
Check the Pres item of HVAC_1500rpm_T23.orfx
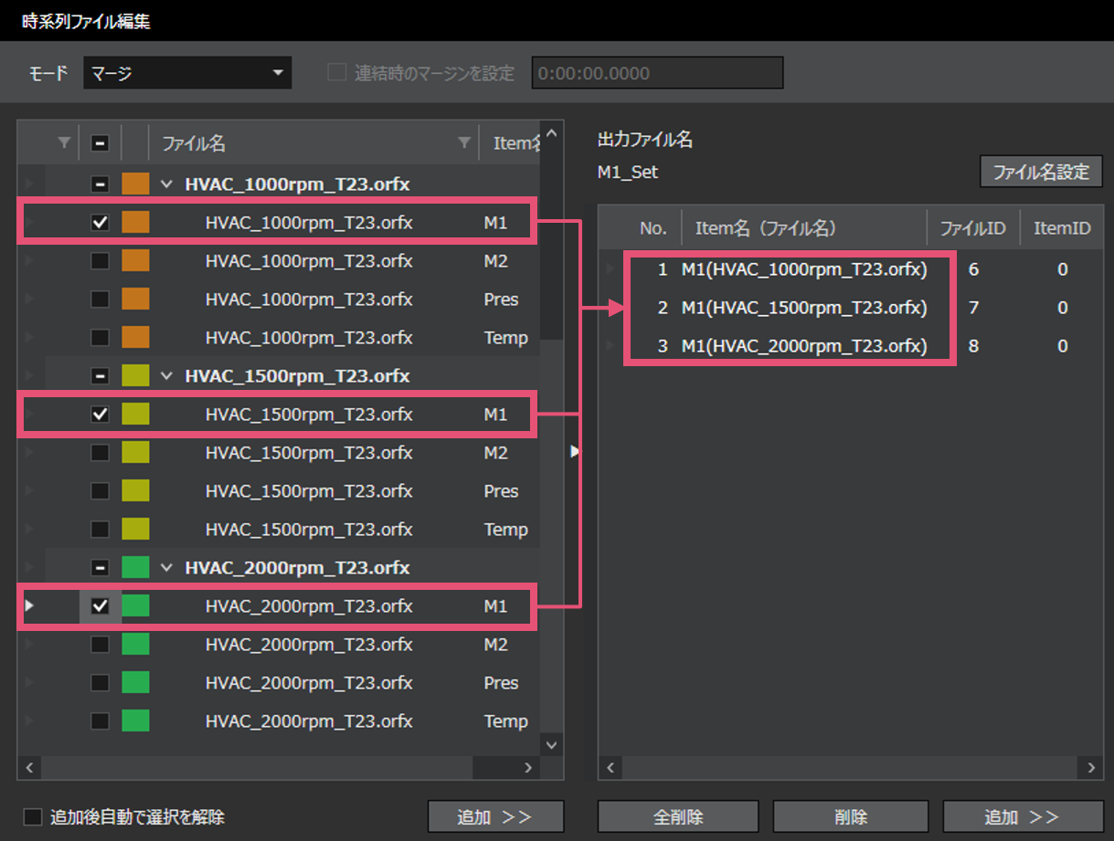(101, 491)
